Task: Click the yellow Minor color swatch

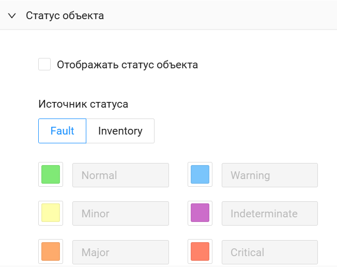Action: point(51,213)
